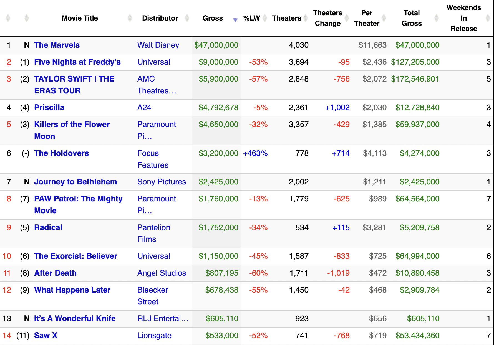The width and height of the screenshot is (494, 345).
Task: Sort table by Movie Title header
Action: click(x=80, y=18)
